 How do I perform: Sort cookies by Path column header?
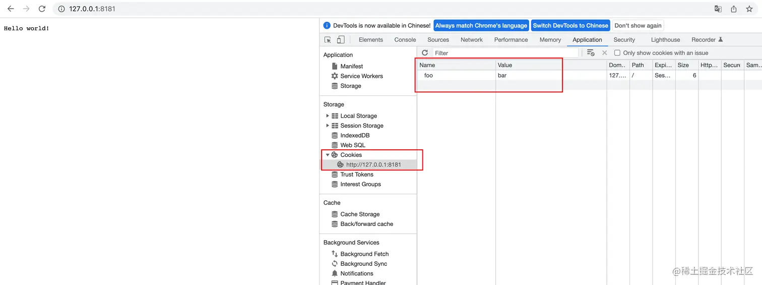(x=641, y=65)
